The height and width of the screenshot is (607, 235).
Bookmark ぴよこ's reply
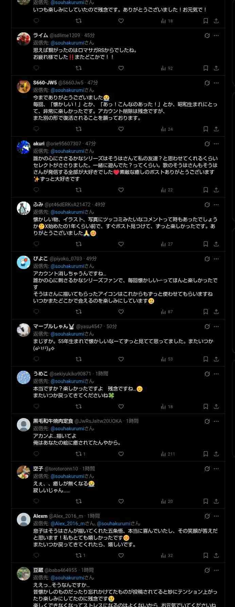click(x=205, y=312)
